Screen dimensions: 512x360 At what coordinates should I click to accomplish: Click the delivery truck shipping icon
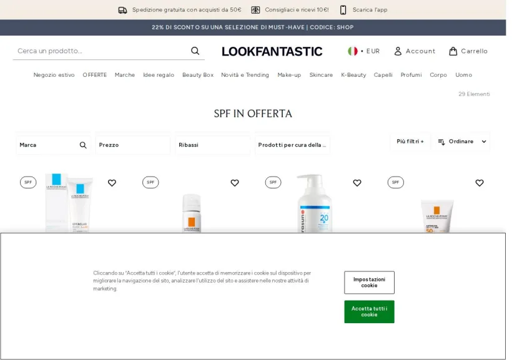coord(122,10)
